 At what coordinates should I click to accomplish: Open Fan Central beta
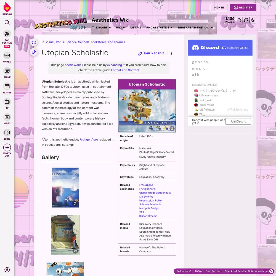(7, 39)
